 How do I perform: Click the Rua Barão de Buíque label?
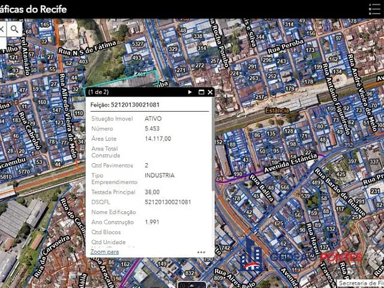(x=340, y=192)
